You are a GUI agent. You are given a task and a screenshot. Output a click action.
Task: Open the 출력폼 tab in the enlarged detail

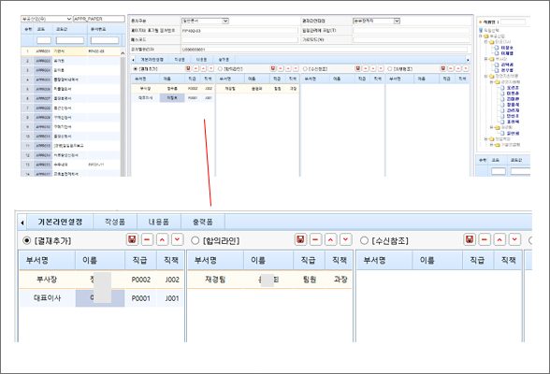pyautogui.click(x=203, y=222)
